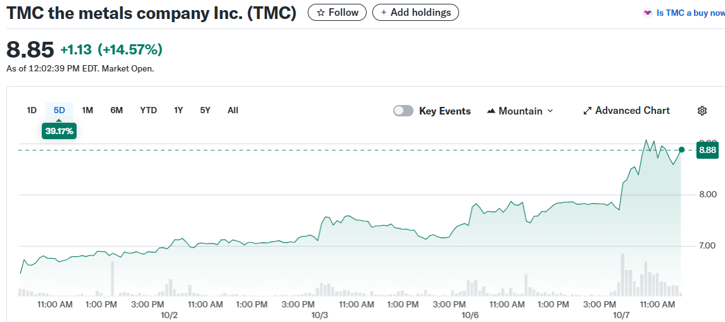This screenshot has height=322, width=725.
Task: Click the purple icon beside 'Is TMC a buy now'
Action: click(647, 13)
